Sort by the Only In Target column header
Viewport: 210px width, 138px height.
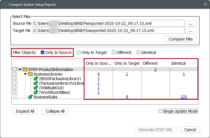click(127, 63)
